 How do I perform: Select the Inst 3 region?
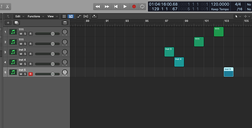(x=169, y=52)
